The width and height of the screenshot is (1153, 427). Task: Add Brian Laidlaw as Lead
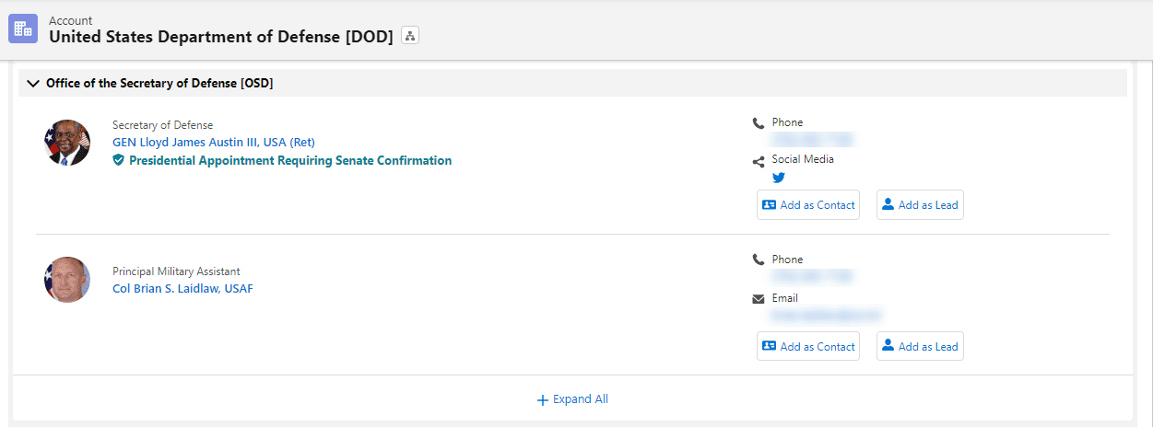pyautogui.click(x=920, y=346)
